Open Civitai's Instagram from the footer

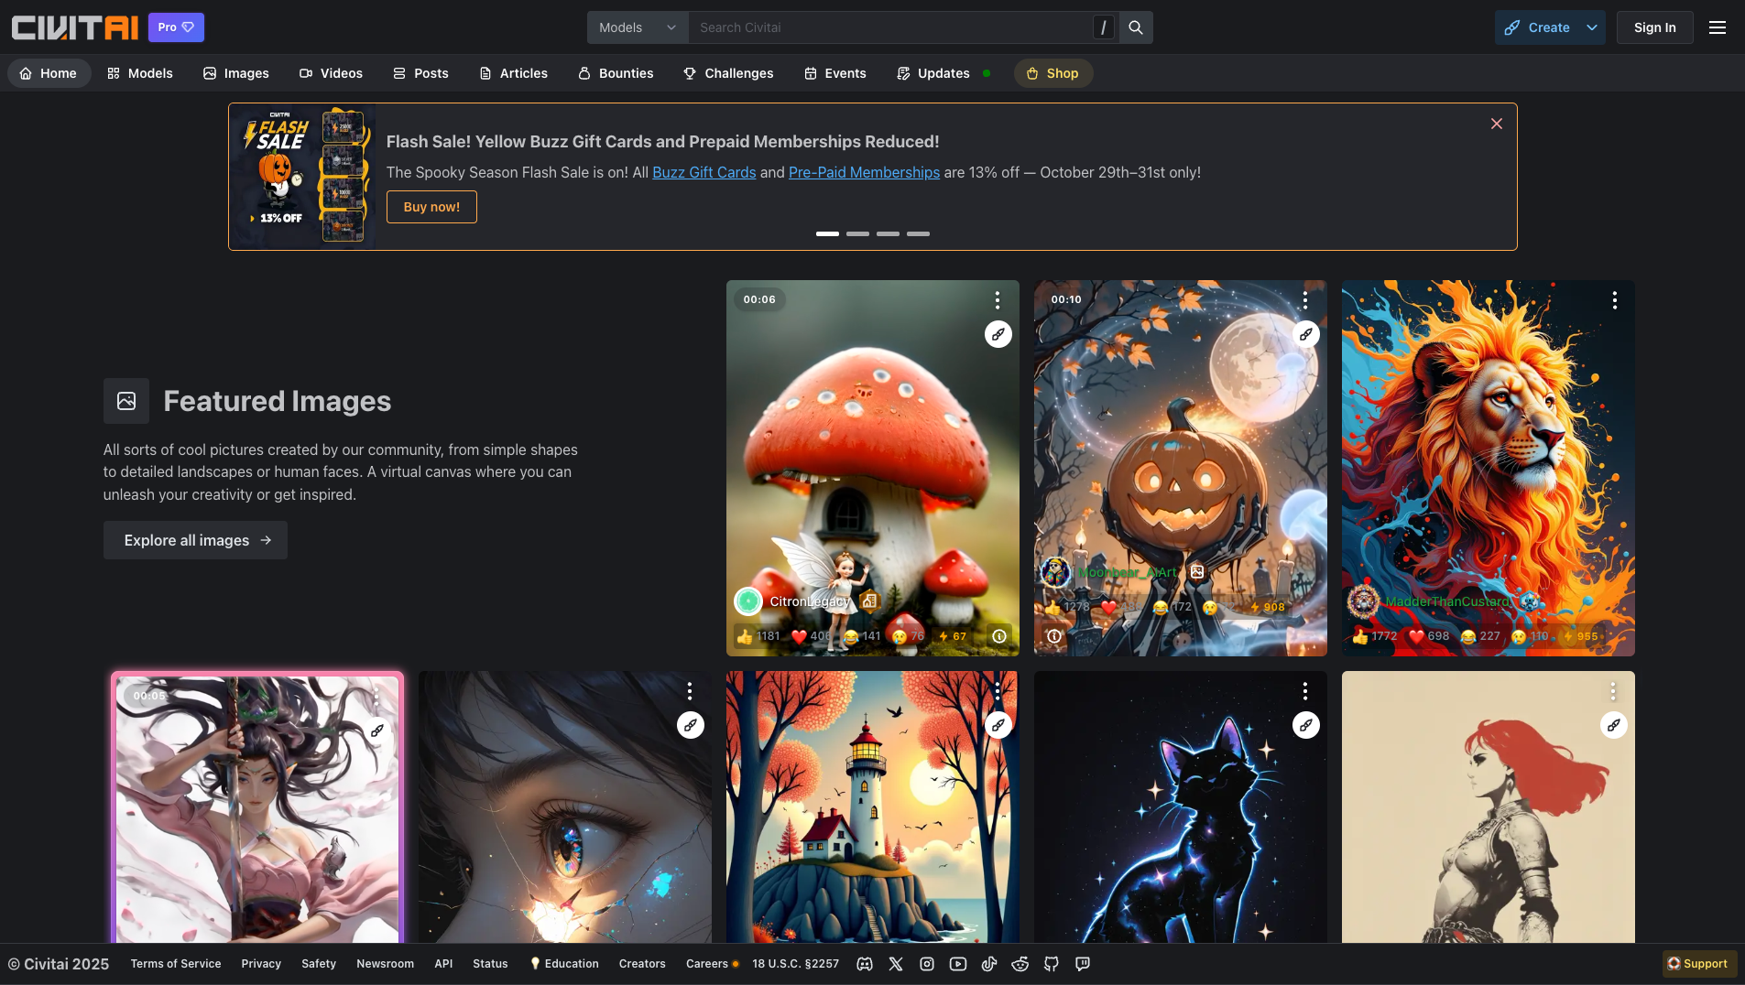pos(927,963)
